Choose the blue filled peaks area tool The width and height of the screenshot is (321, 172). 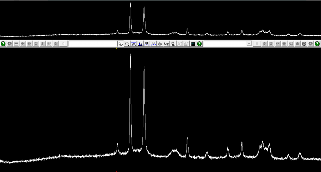click(x=140, y=44)
